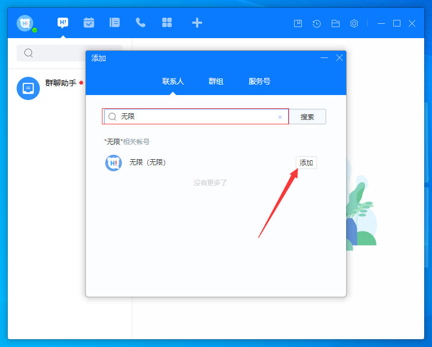Open the phone call icon
Viewport: 432px width, 347px height.
coord(141,23)
